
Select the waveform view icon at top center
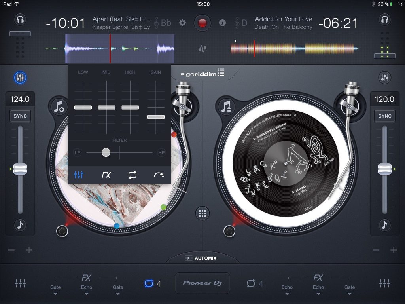(x=203, y=49)
